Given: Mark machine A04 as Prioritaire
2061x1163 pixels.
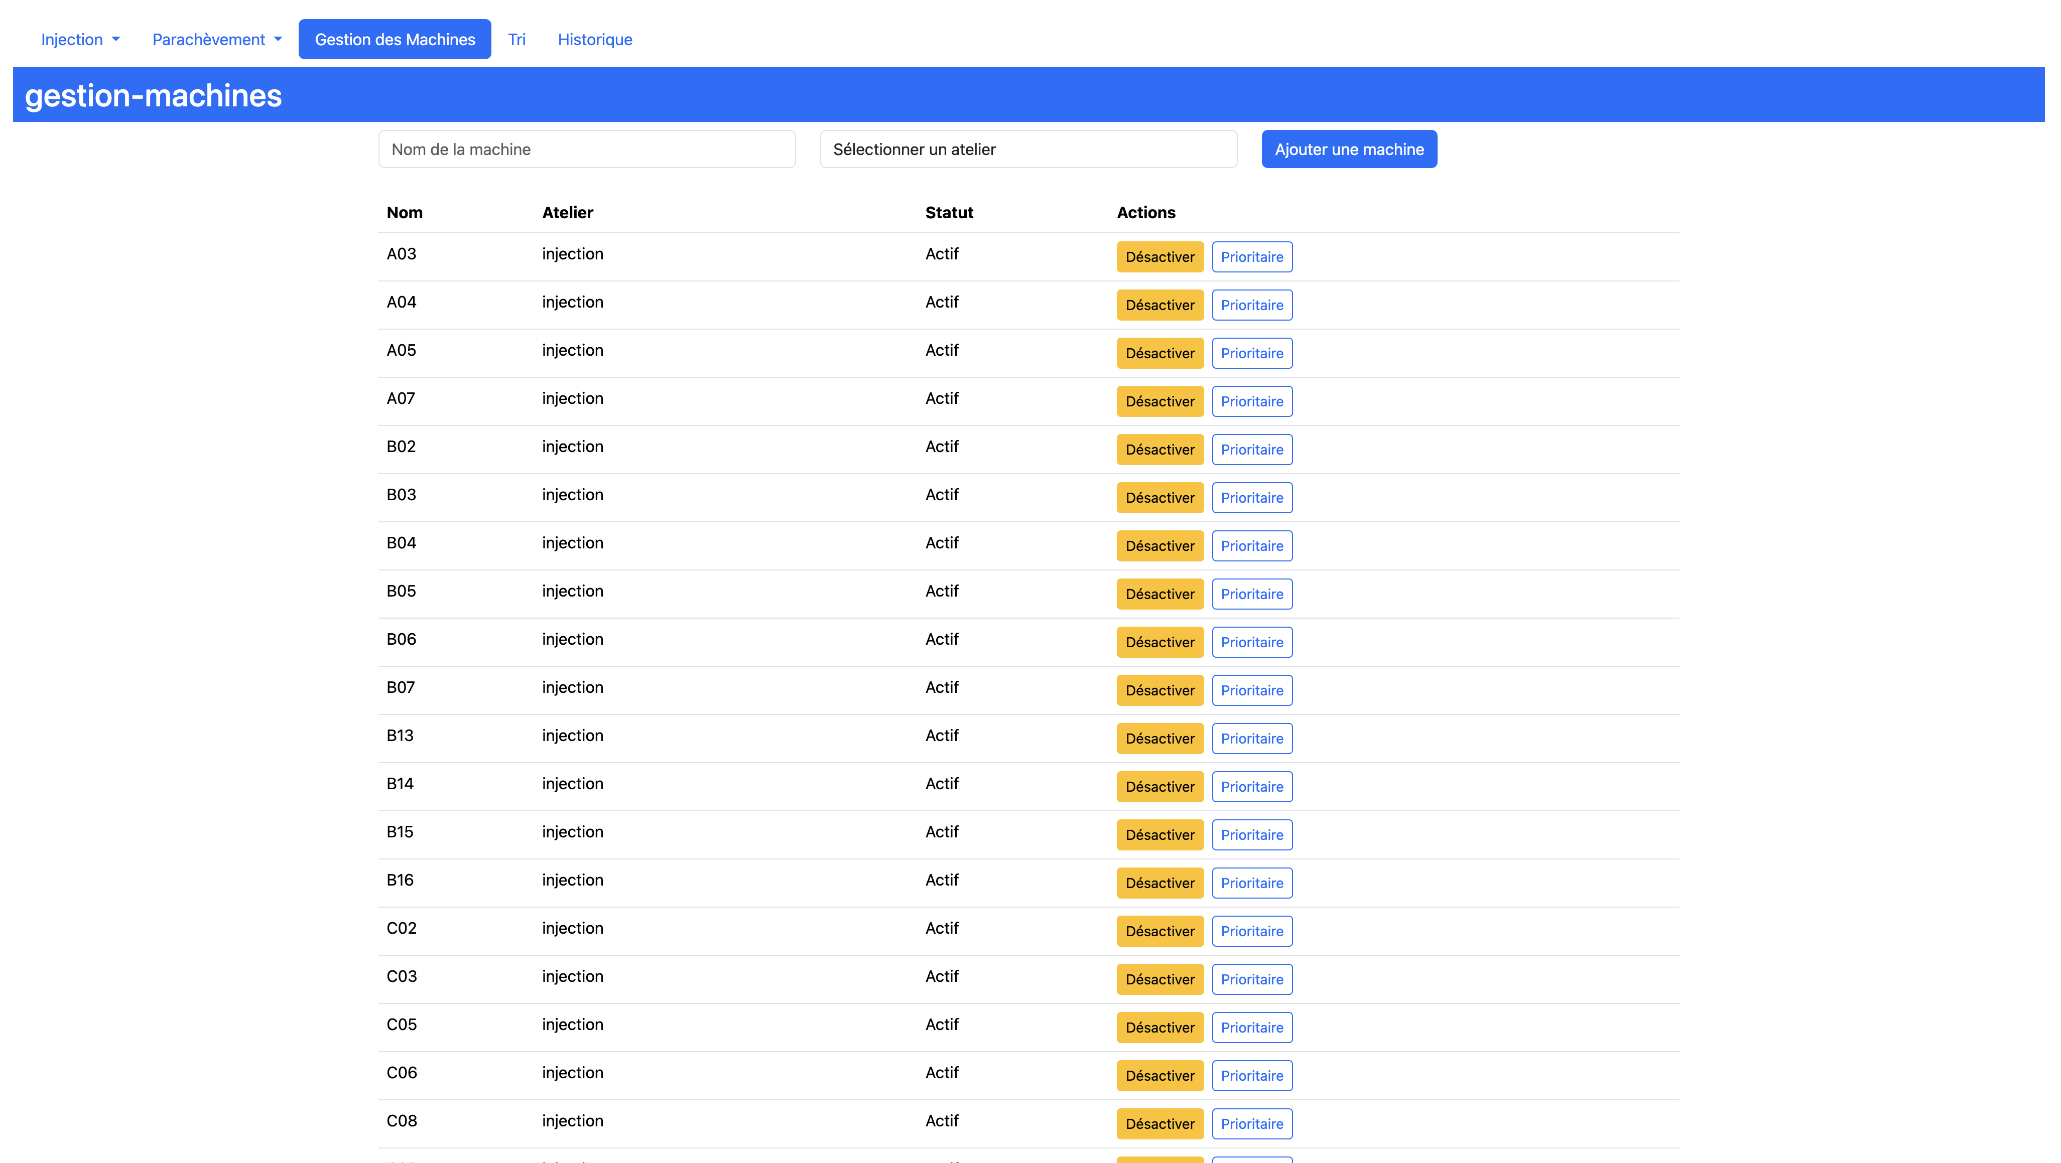Looking at the screenshot, I should click(x=1251, y=305).
